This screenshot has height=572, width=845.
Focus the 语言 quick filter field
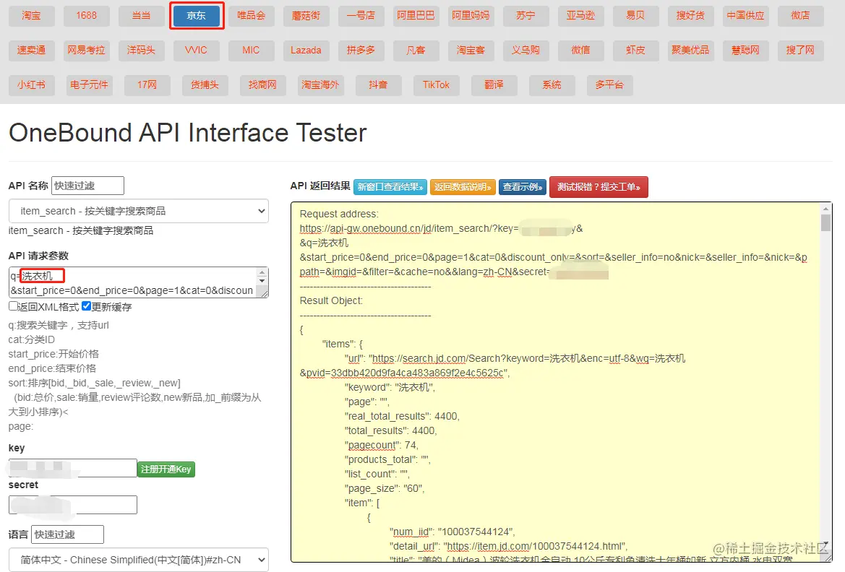pos(67,534)
